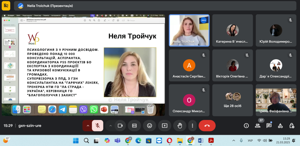
Task: Expand audio settings arrow beside microphone
Action: click(x=87, y=126)
